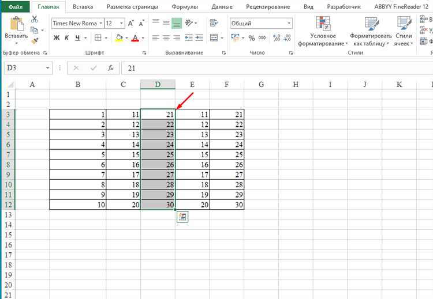Apply the yellow fill color bucket
The height and width of the screenshot is (299, 433).
pos(119,38)
